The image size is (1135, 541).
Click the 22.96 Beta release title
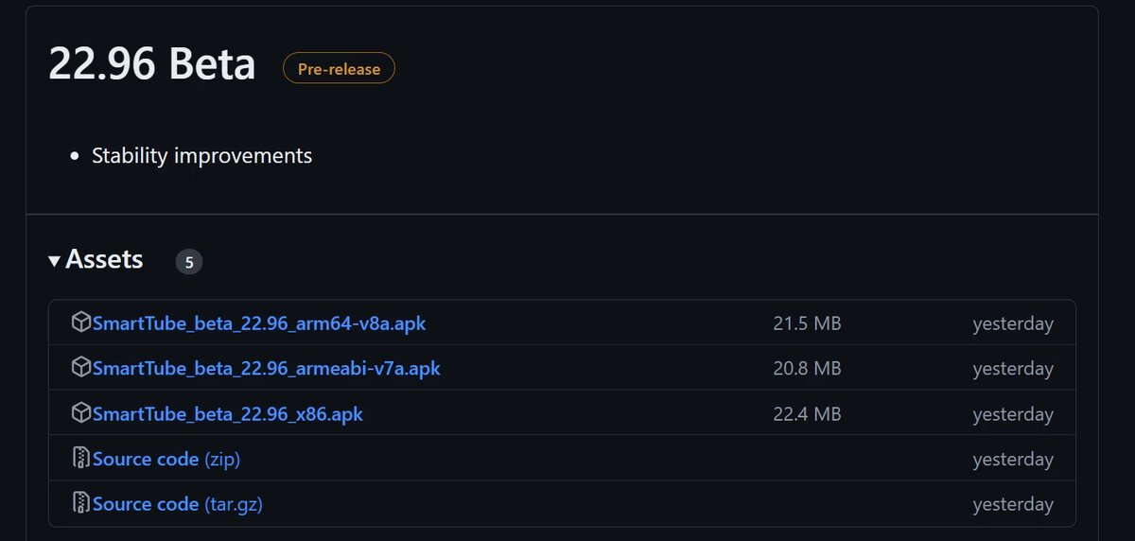coord(152,64)
